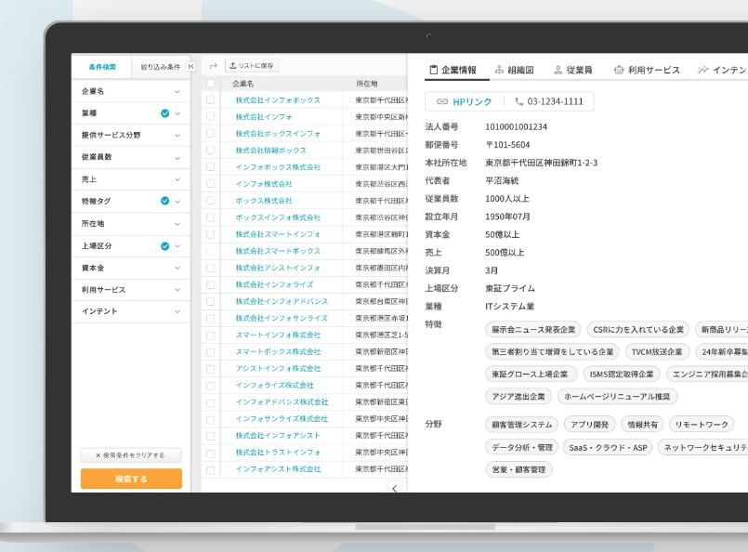
Task: Click the collapse sidebar icon beside 絞り込み条件
Action: pyautogui.click(x=190, y=67)
